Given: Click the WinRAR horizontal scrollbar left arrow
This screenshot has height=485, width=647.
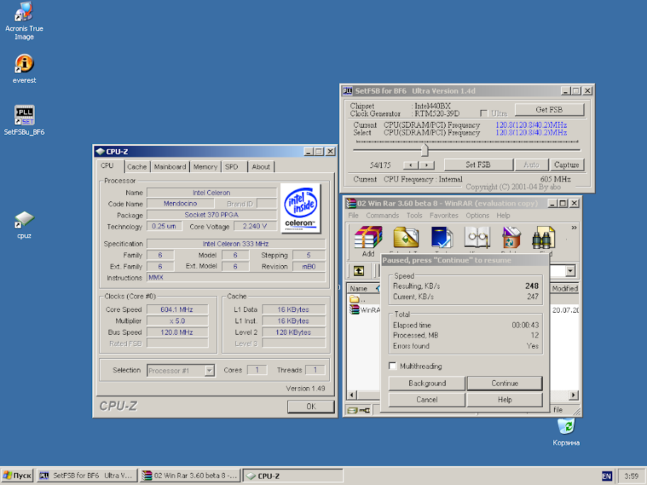Looking at the screenshot, I should 352,395.
